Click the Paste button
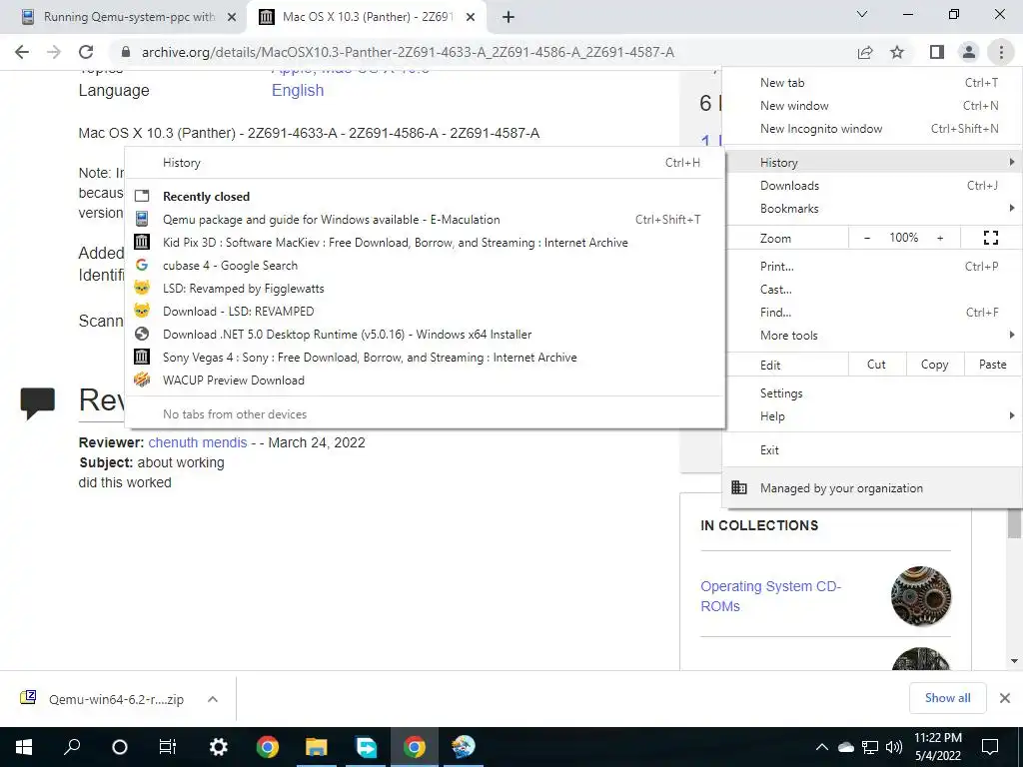 pos(992,365)
